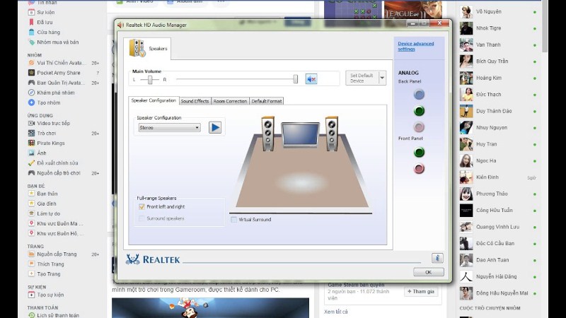Image resolution: width=566 pixels, height=318 pixels.
Task: Click the left speaker in room diagram
Action: (x=268, y=134)
